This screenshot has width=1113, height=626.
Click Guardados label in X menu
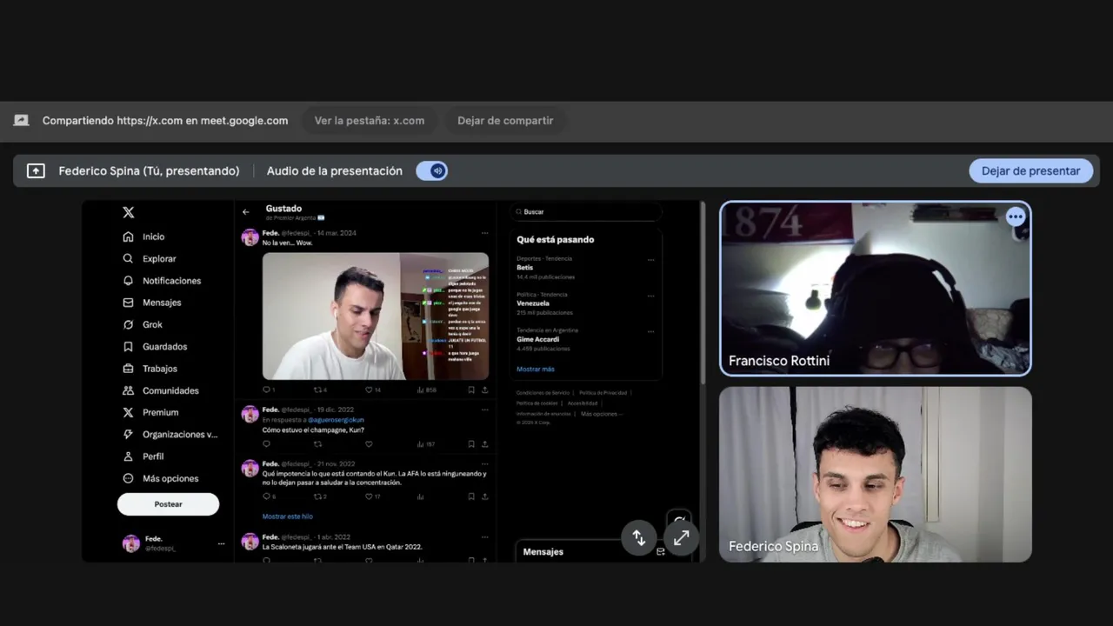[165, 346]
